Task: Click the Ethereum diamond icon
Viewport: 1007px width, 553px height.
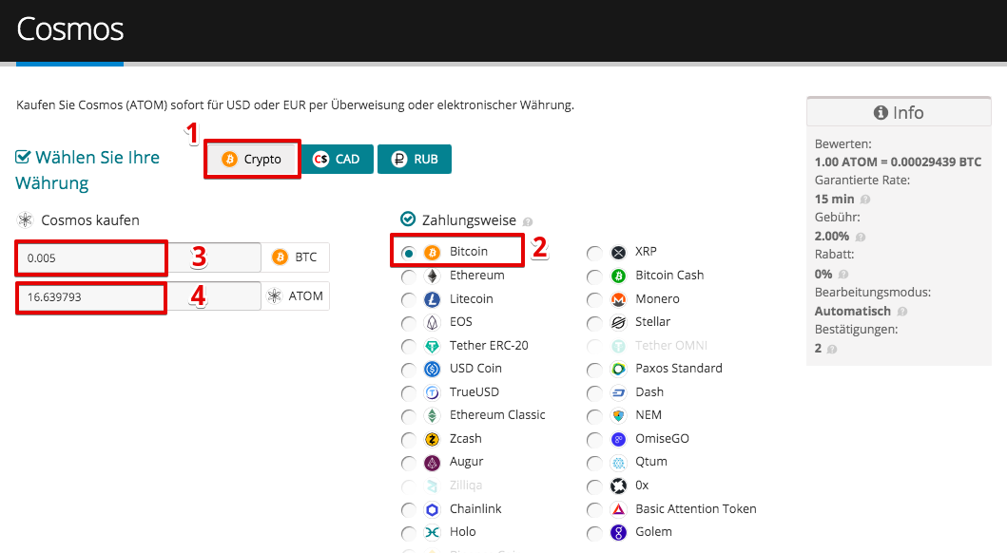Action: click(433, 276)
